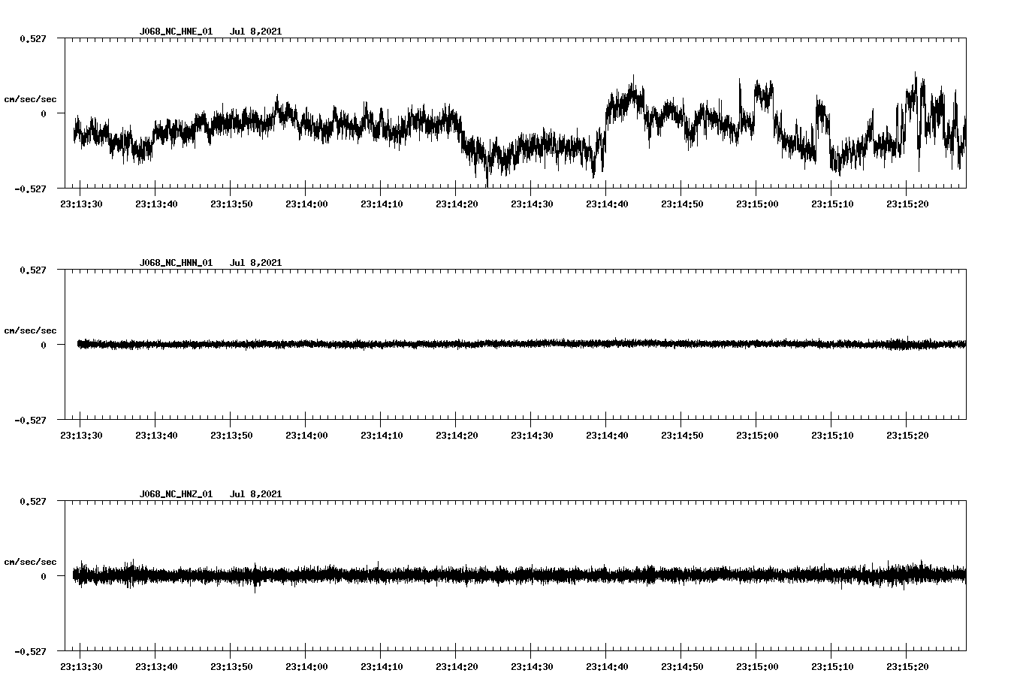Select 23:13:40 label on the HNZ plot axis
The height and width of the screenshot is (694, 1020).
155,666
